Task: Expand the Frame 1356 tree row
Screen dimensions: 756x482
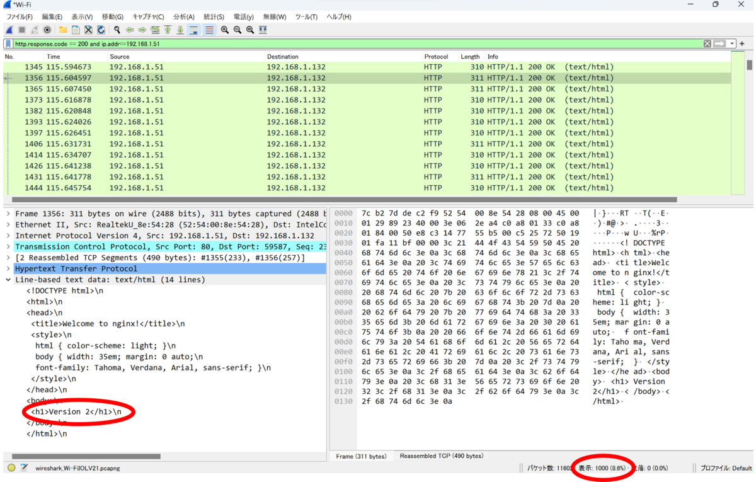Action: [x=8, y=214]
